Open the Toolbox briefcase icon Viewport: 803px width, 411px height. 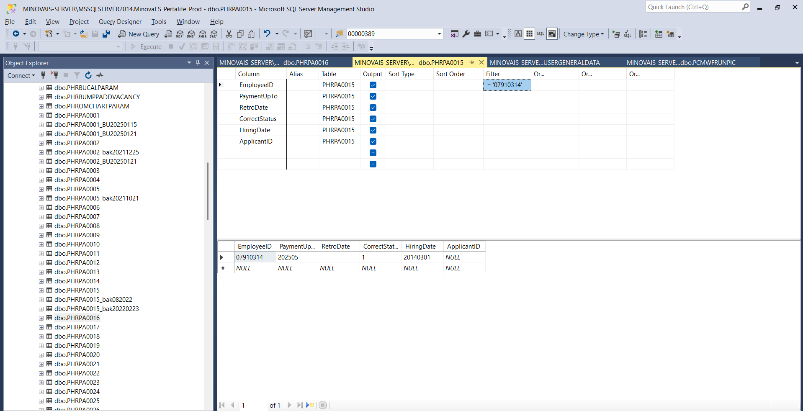[477, 34]
